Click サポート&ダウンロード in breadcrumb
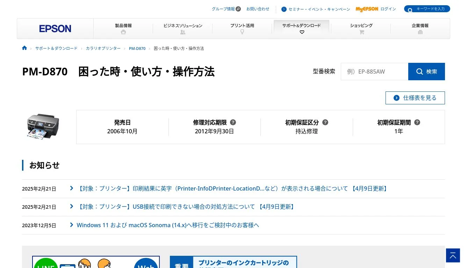Image resolution: width=467 pixels, height=268 pixels. [56, 49]
